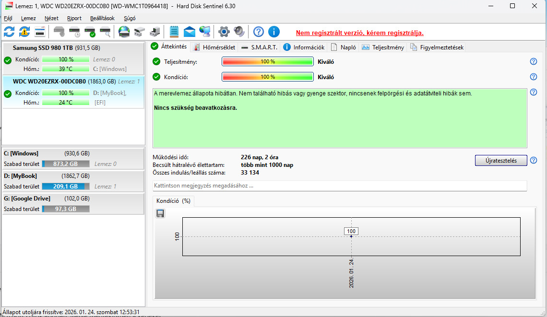Open the blue notepad report icon

[x=174, y=32]
